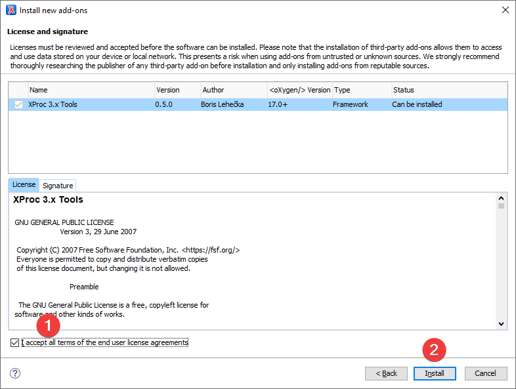Sort by the Name column header
This screenshot has height=389, width=516.
point(91,90)
